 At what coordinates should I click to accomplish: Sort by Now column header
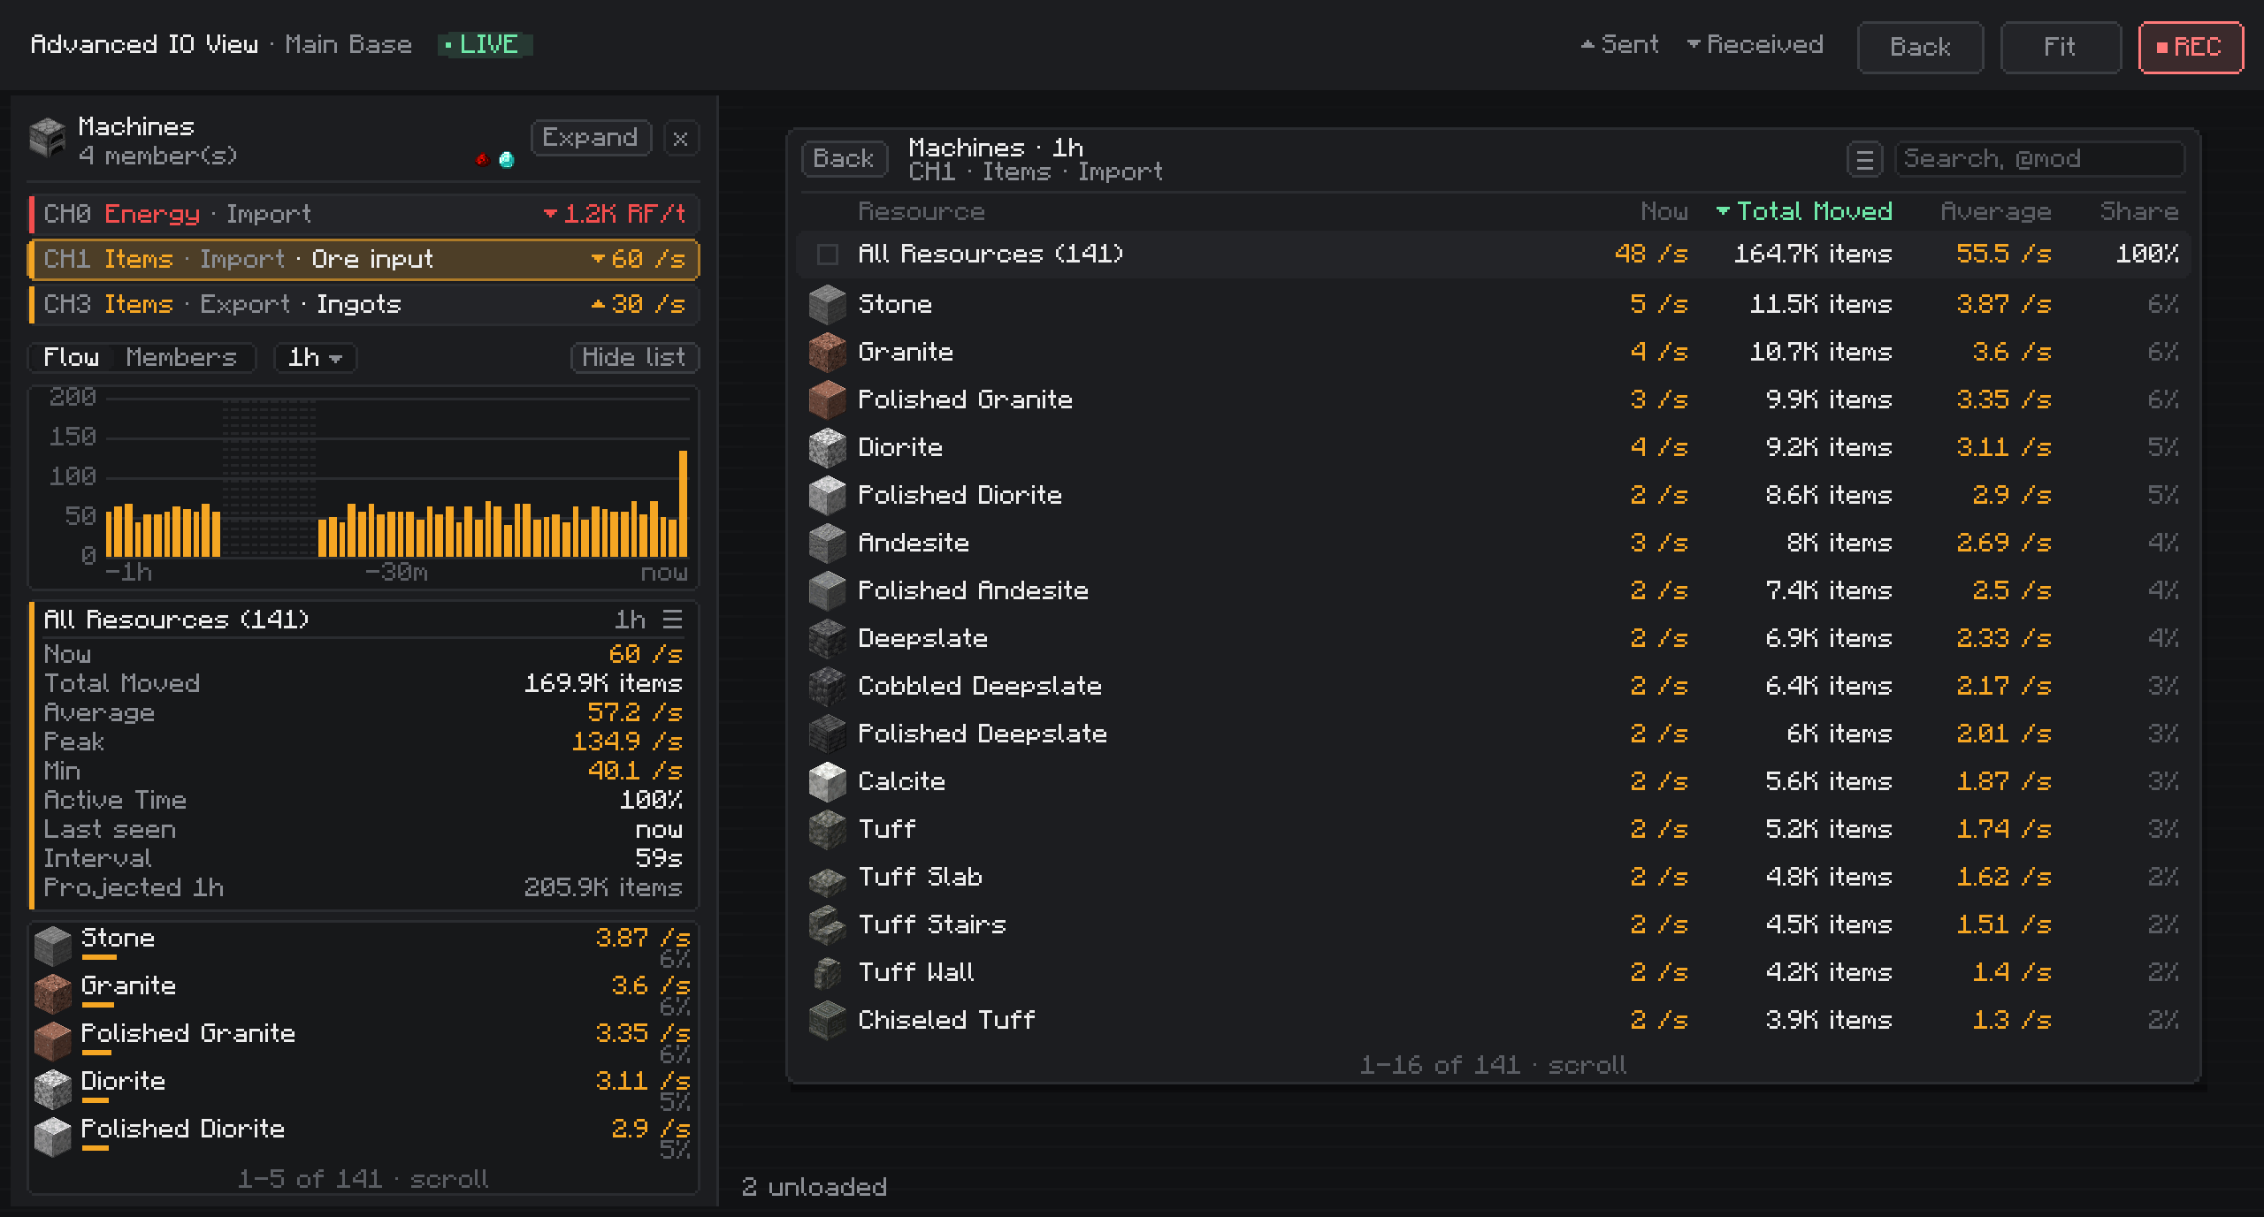pos(1664,211)
